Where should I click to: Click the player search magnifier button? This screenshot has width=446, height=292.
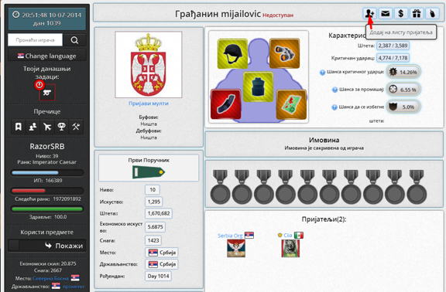74,40
